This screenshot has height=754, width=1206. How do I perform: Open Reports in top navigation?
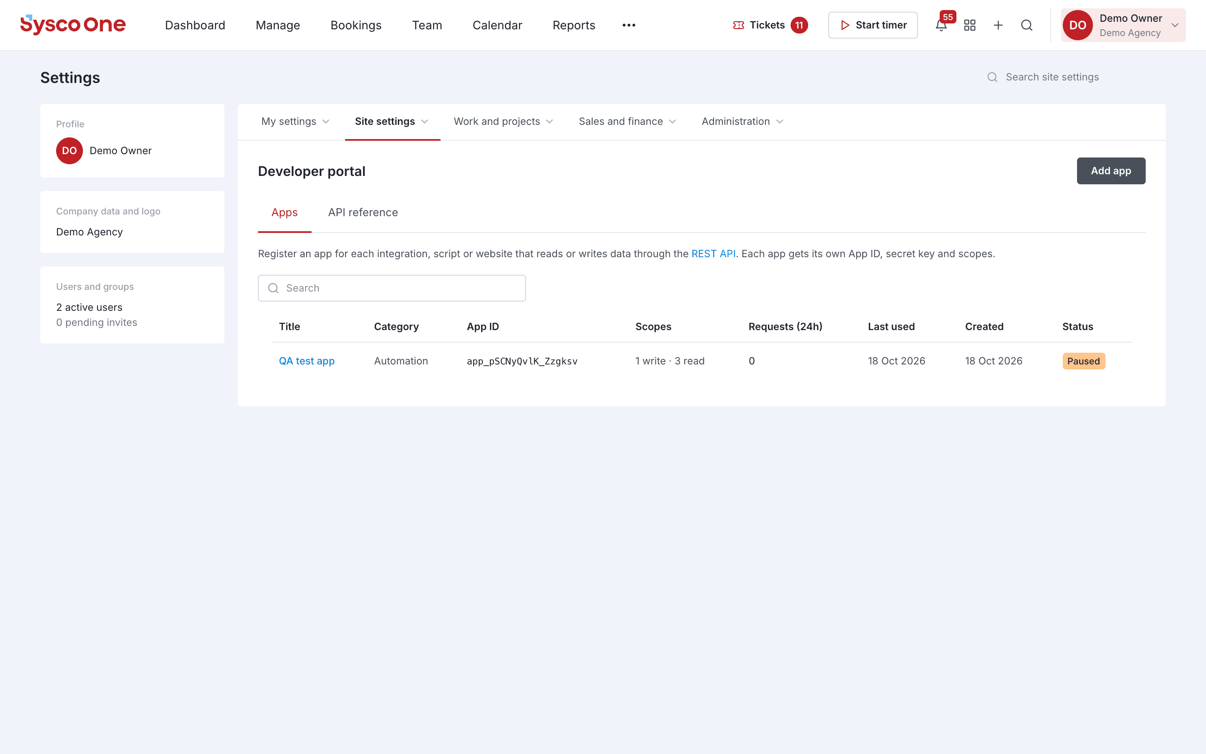tap(574, 25)
